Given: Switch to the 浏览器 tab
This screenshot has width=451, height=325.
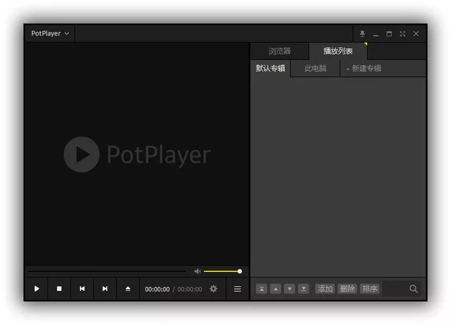Looking at the screenshot, I should pos(280,51).
